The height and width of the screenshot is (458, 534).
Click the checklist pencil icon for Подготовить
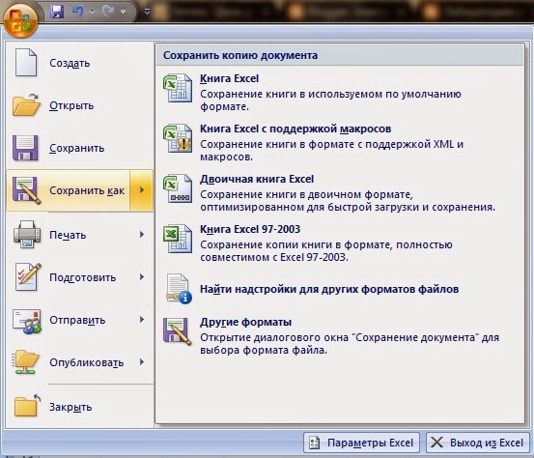[28, 276]
